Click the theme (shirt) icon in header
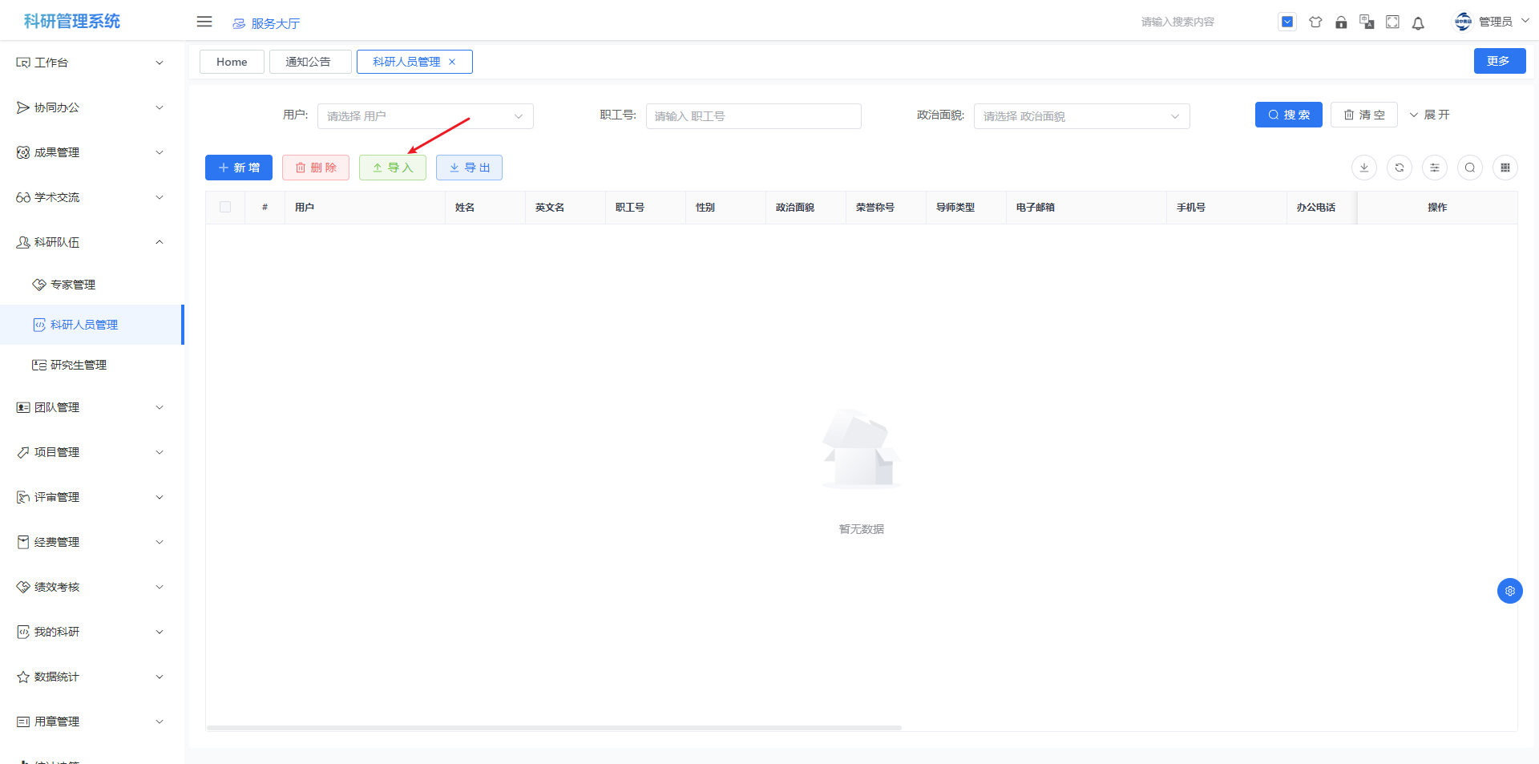This screenshot has height=764, width=1539. (1315, 22)
